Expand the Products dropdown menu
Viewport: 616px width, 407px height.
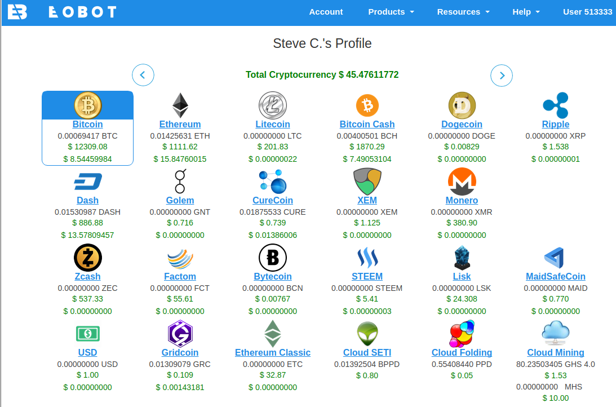coord(391,12)
